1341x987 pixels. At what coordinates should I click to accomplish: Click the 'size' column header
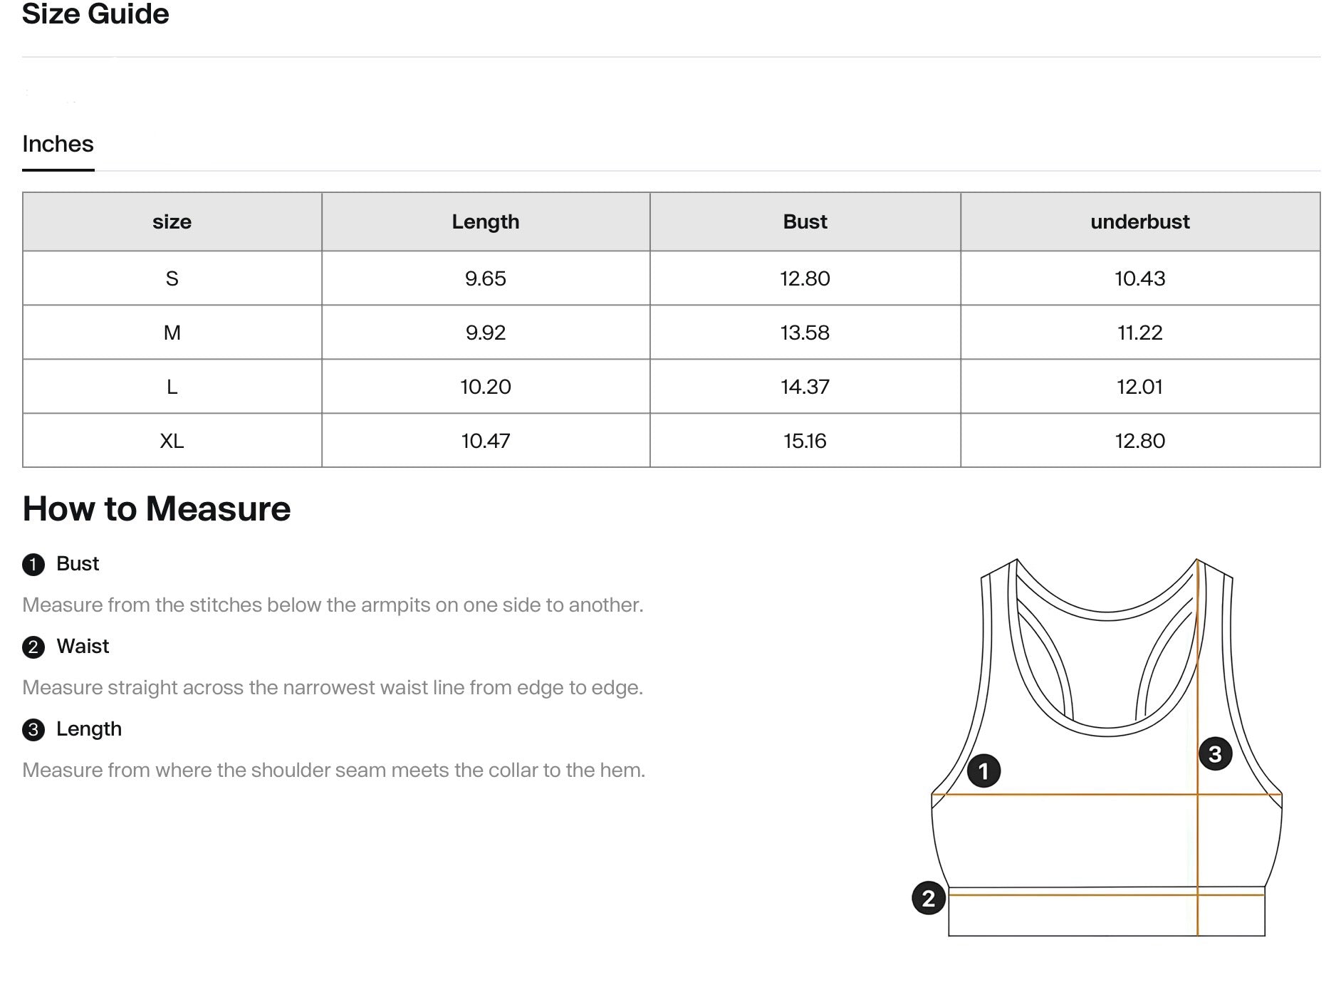click(x=172, y=221)
